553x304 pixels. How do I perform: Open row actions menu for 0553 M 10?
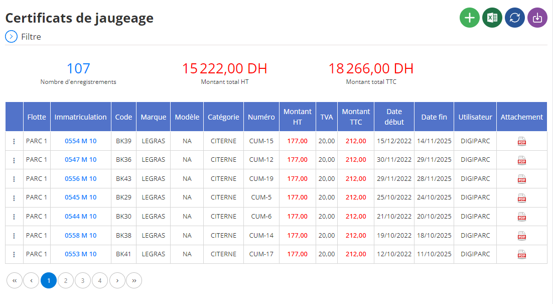(14, 254)
